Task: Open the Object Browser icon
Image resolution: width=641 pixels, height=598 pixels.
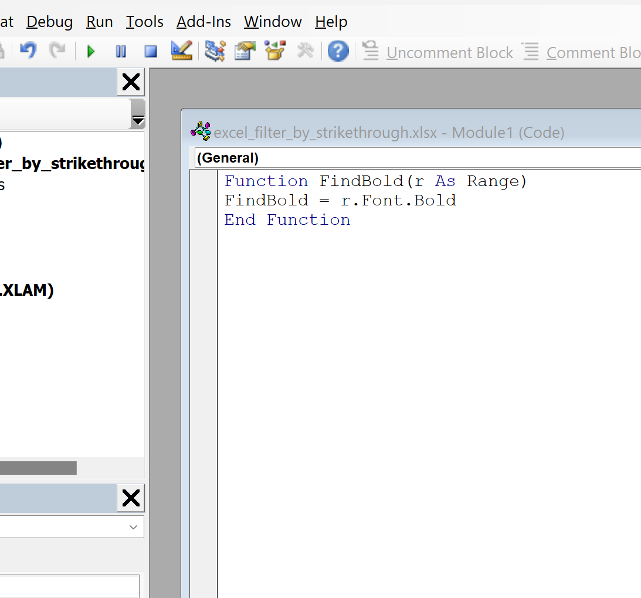Action: click(274, 52)
